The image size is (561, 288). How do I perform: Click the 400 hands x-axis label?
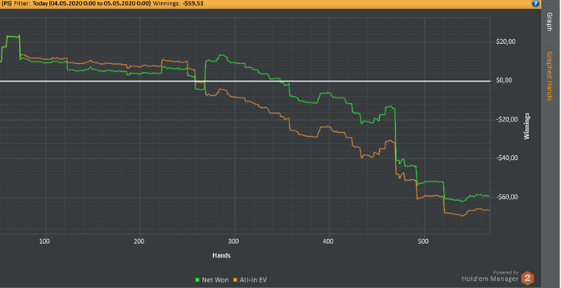point(328,242)
